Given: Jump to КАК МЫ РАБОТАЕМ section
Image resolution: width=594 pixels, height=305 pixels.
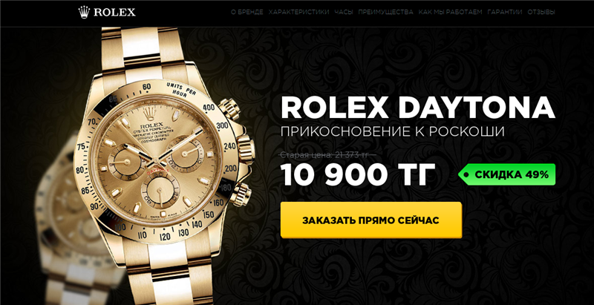Looking at the screenshot, I should (451, 12).
